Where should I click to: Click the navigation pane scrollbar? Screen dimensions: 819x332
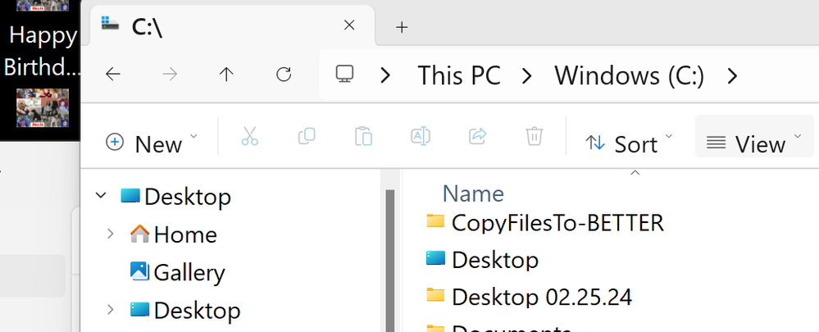(x=389, y=260)
